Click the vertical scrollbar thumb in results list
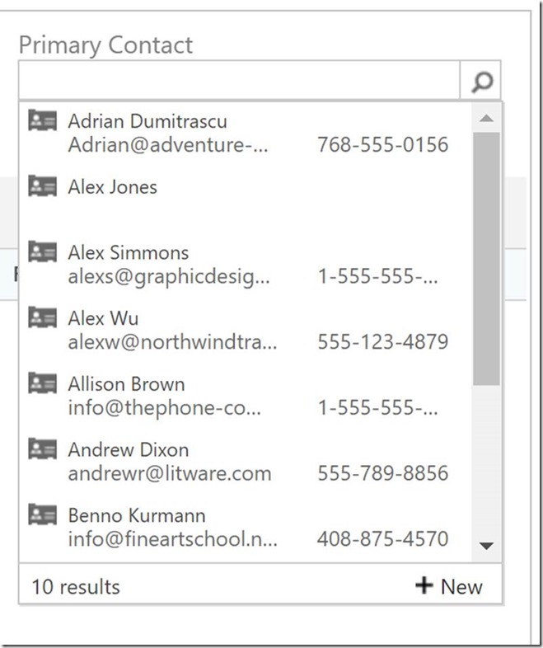The image size is (543, 648). 486,257
